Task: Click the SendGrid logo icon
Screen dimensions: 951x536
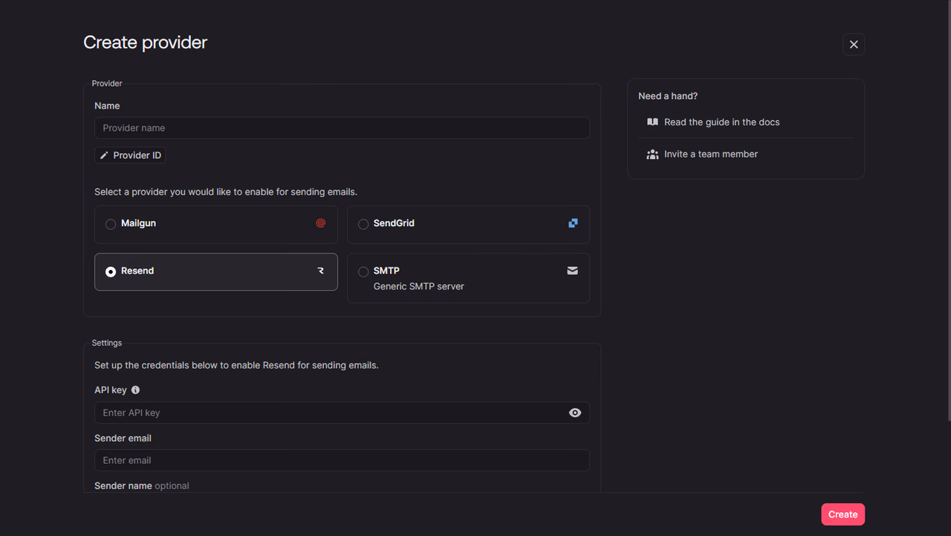Action: (573, 223)
